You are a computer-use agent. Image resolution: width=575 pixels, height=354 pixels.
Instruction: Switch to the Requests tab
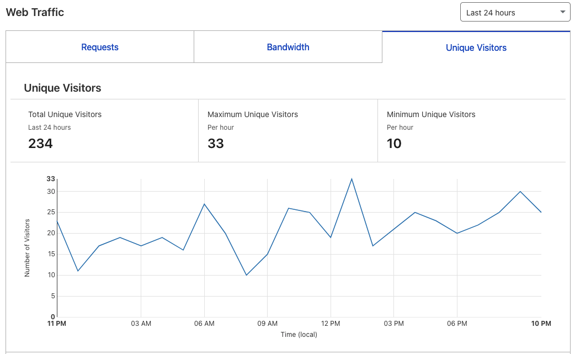[x=100, y=47]
